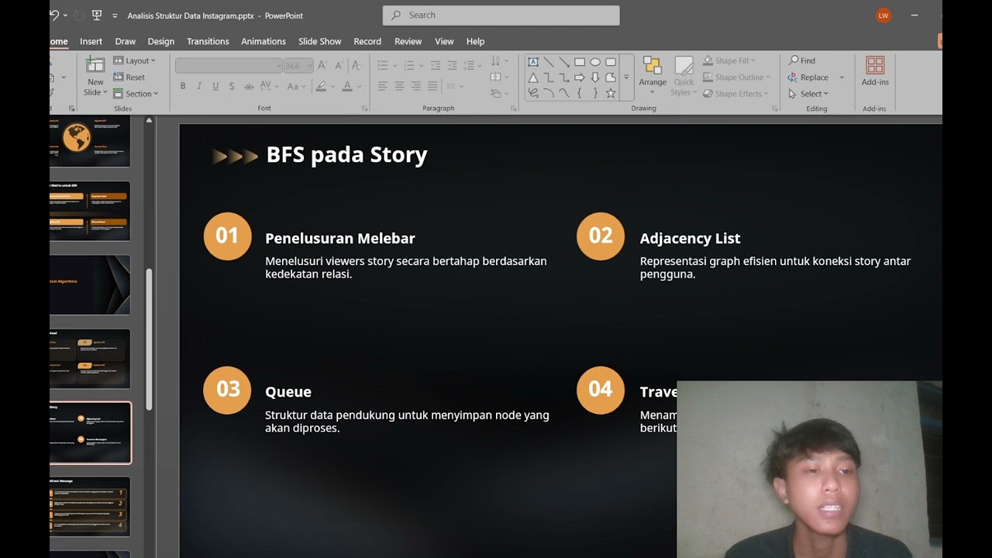The width and height of the screenshot is (992, 558).
Task: Open the Change Case dropdown
Action: click(x=297, y=86)
